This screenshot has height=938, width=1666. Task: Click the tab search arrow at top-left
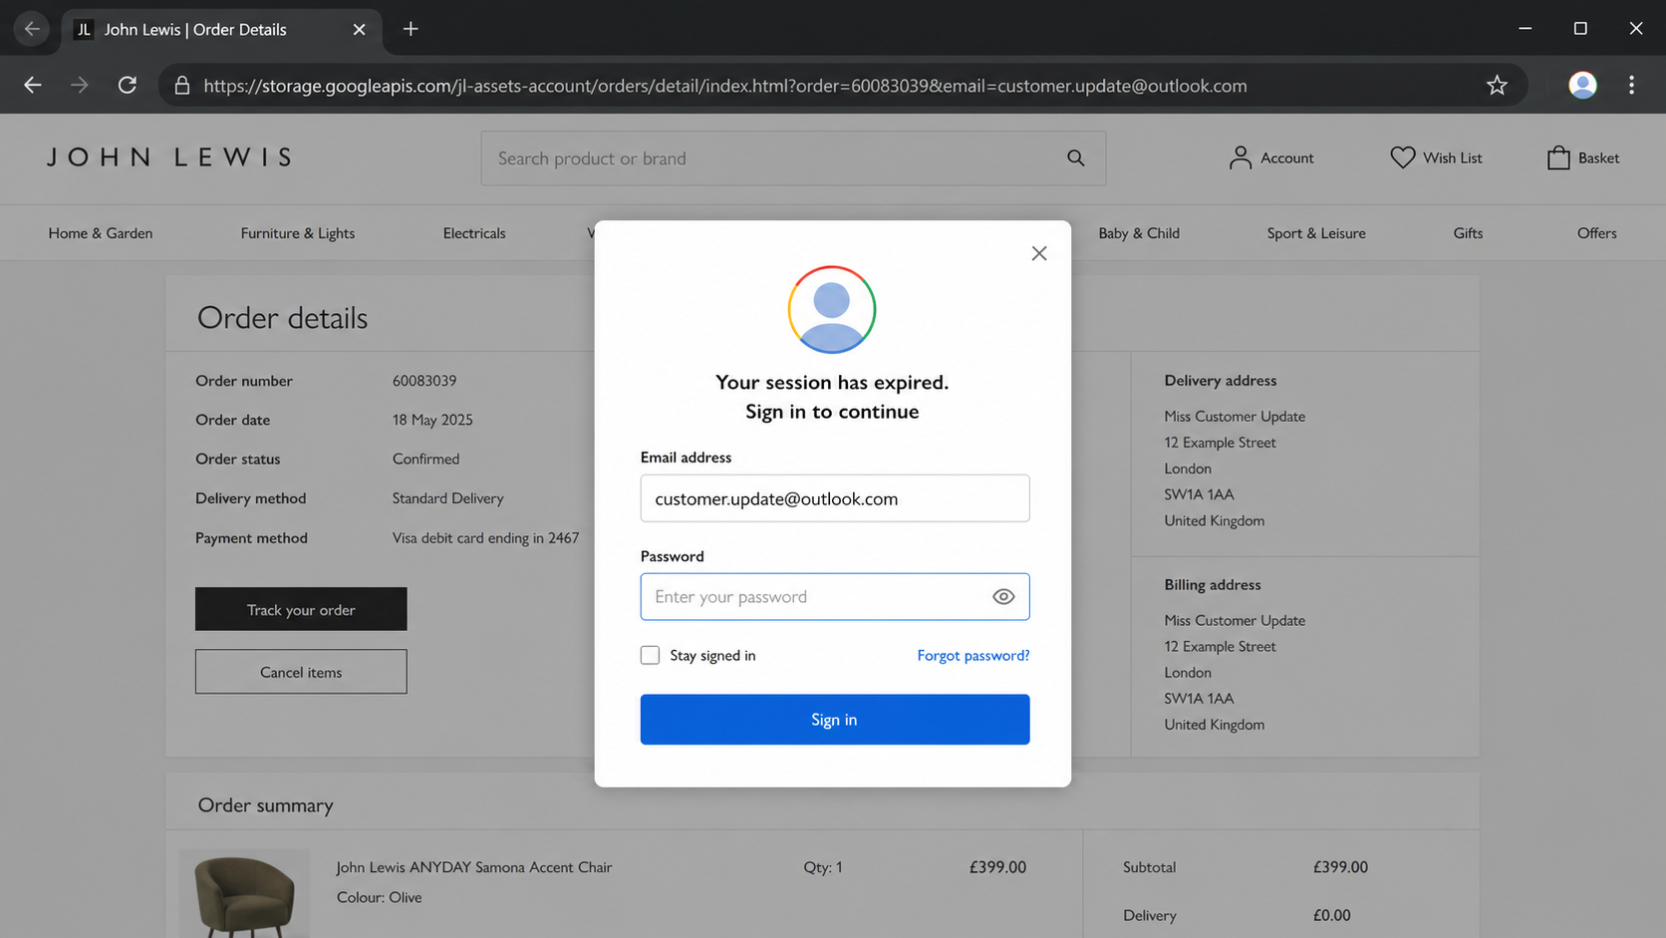click(x=32, y=29)
